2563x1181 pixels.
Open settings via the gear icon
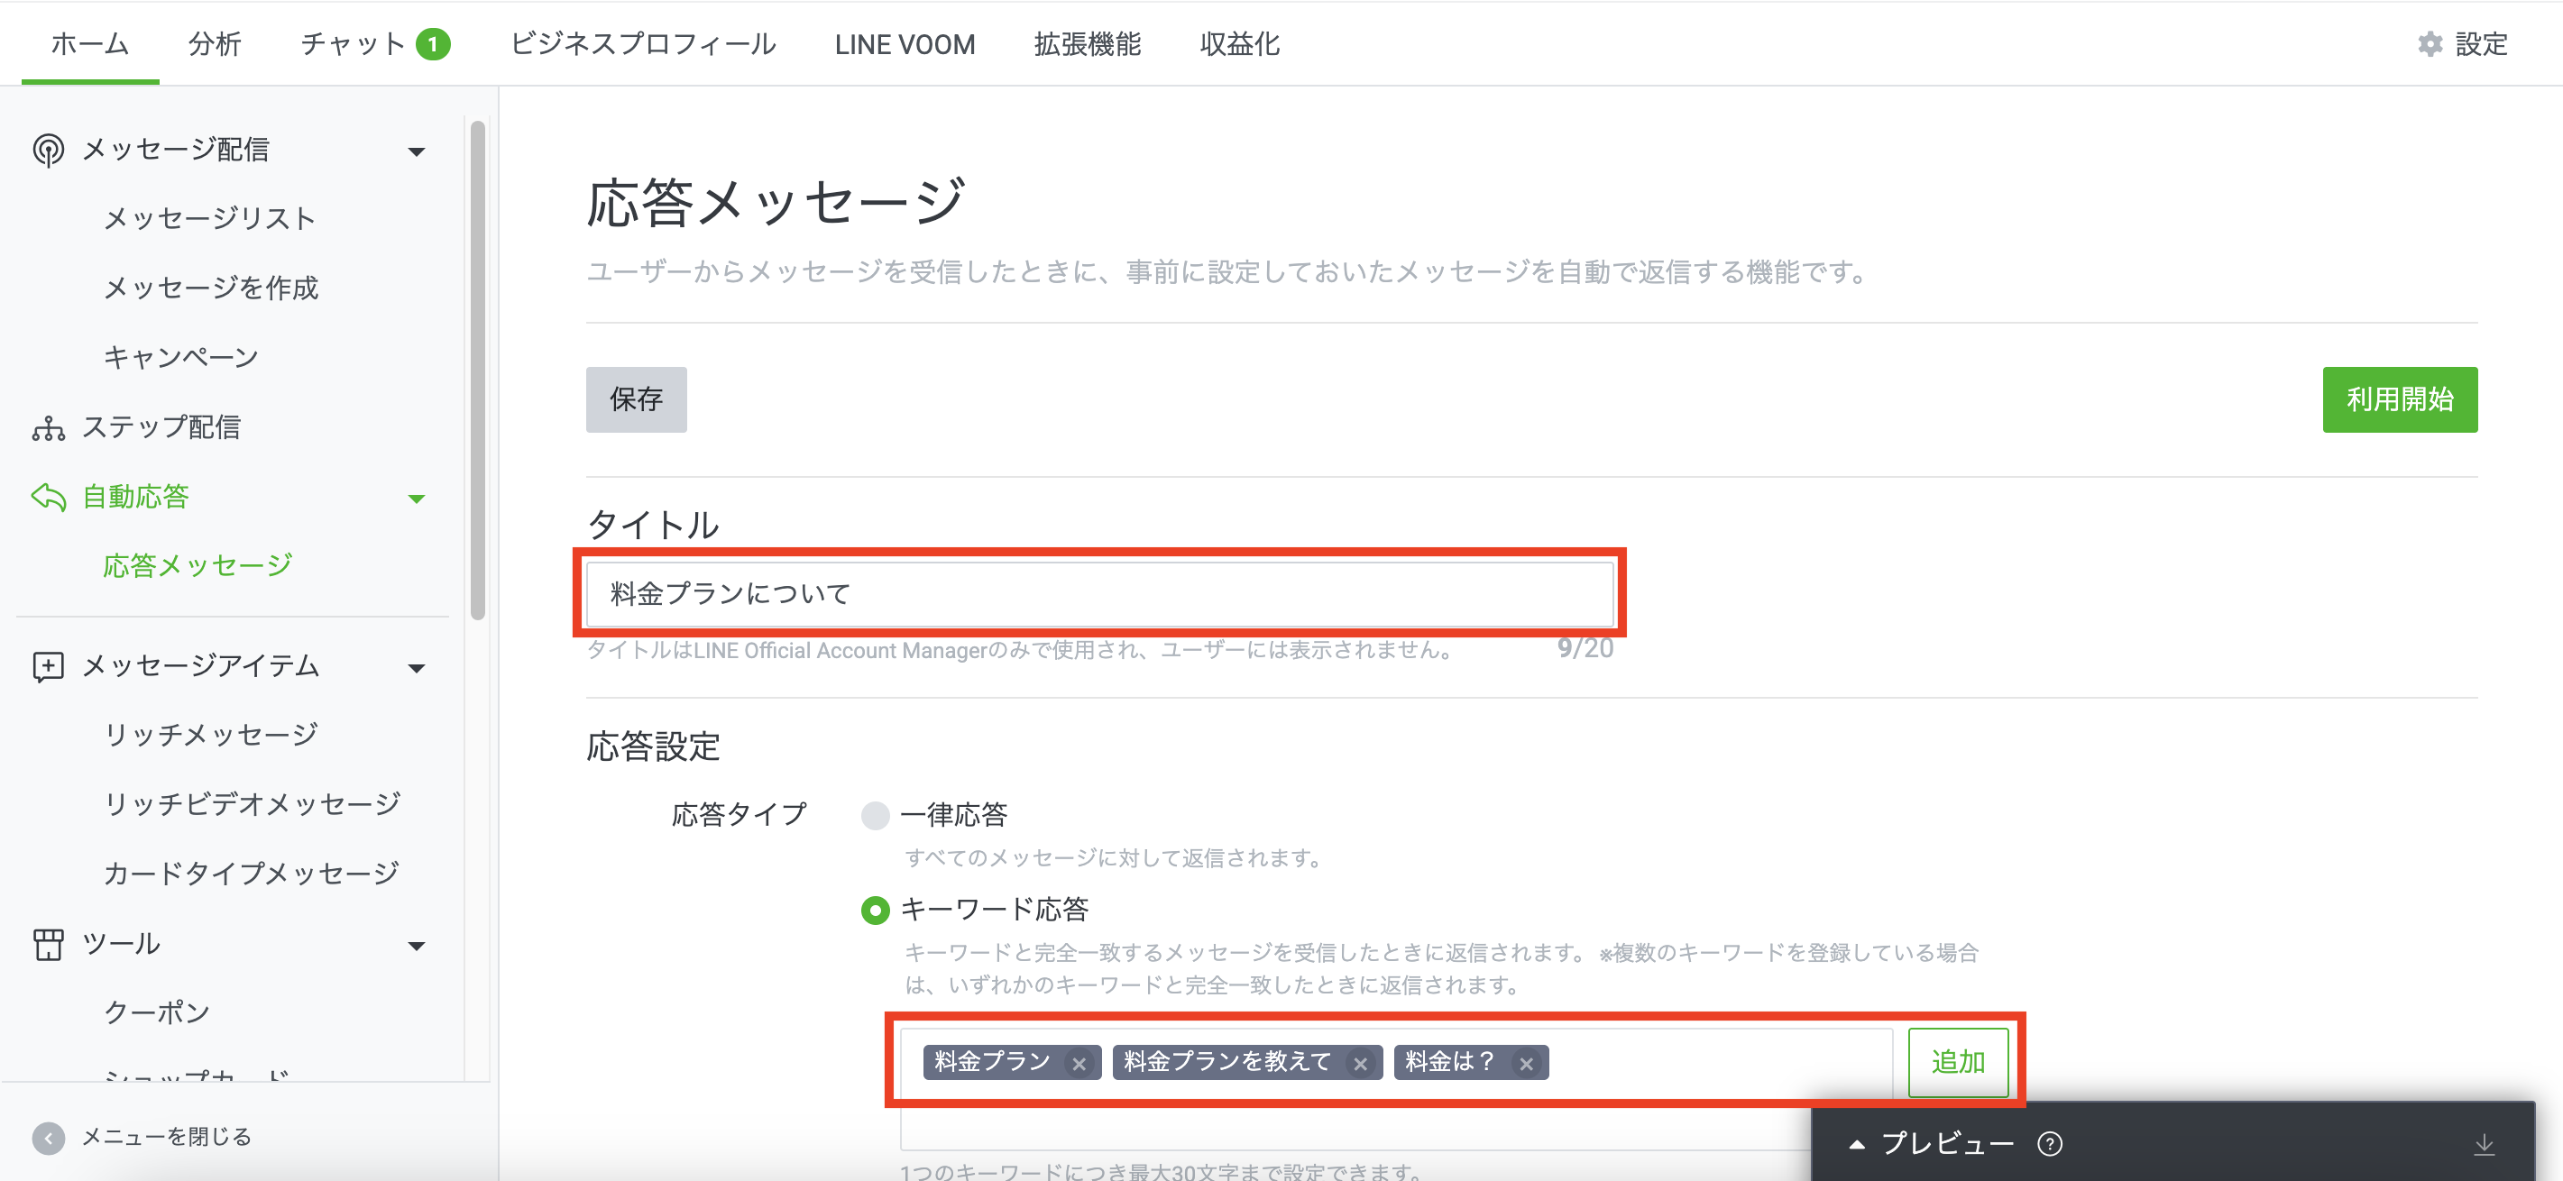pos(2429,44)
